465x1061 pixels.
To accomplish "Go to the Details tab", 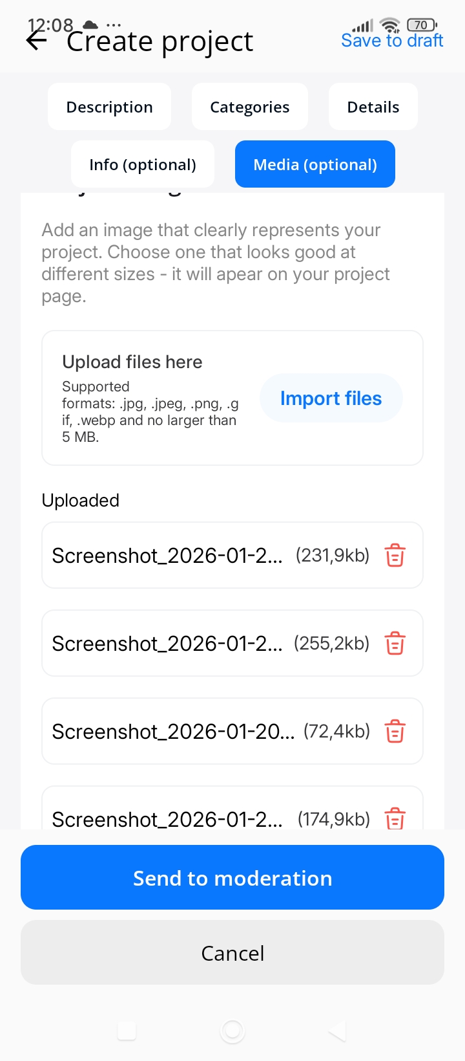I will tap(373, 107).
